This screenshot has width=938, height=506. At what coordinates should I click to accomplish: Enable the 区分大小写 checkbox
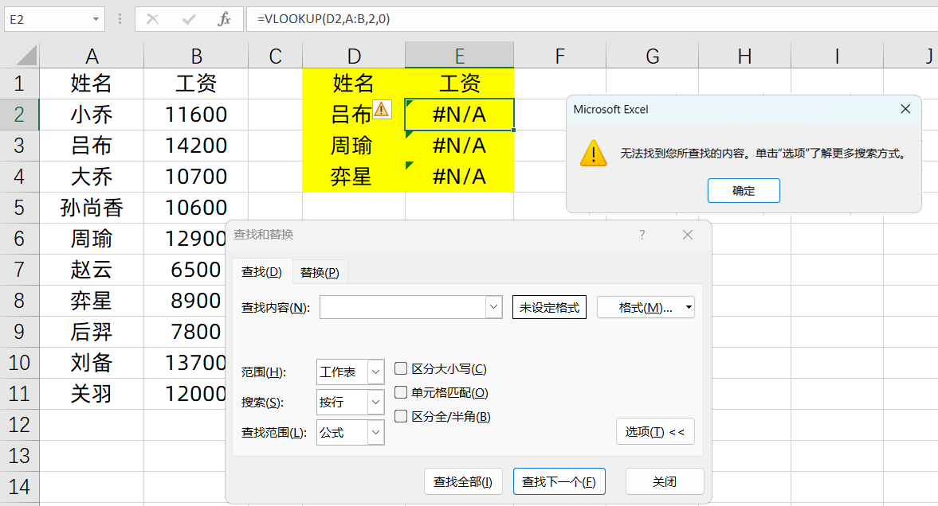click(401, 368)
